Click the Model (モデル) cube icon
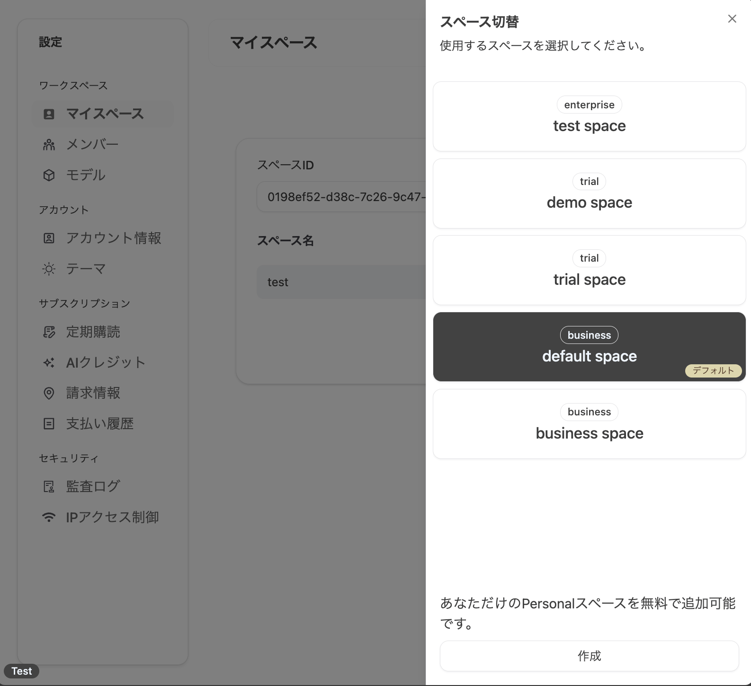Image resolution: width=751 pixels, height=686 pixels. [x=49, y=176]
